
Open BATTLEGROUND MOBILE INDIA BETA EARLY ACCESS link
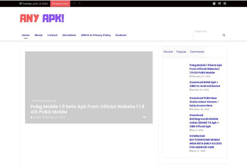[x=205, y=141]
